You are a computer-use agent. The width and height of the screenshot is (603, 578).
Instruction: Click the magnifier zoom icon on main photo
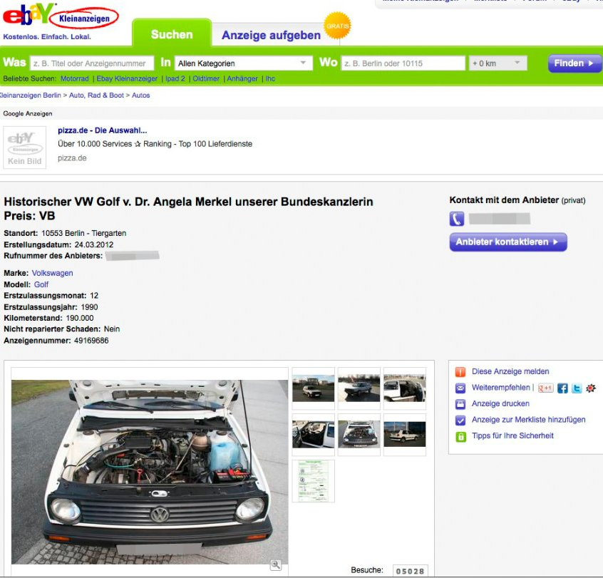(276, 564)
